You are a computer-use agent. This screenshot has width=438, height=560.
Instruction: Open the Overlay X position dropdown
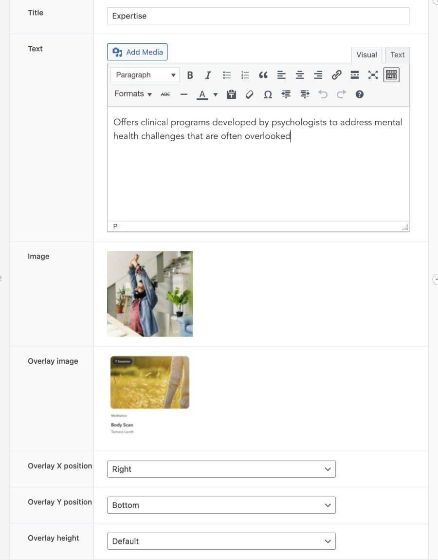pyautogui.click(x=221, y=469)
